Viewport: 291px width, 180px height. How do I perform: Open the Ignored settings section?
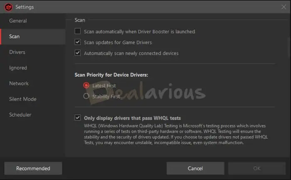[18, 68]
